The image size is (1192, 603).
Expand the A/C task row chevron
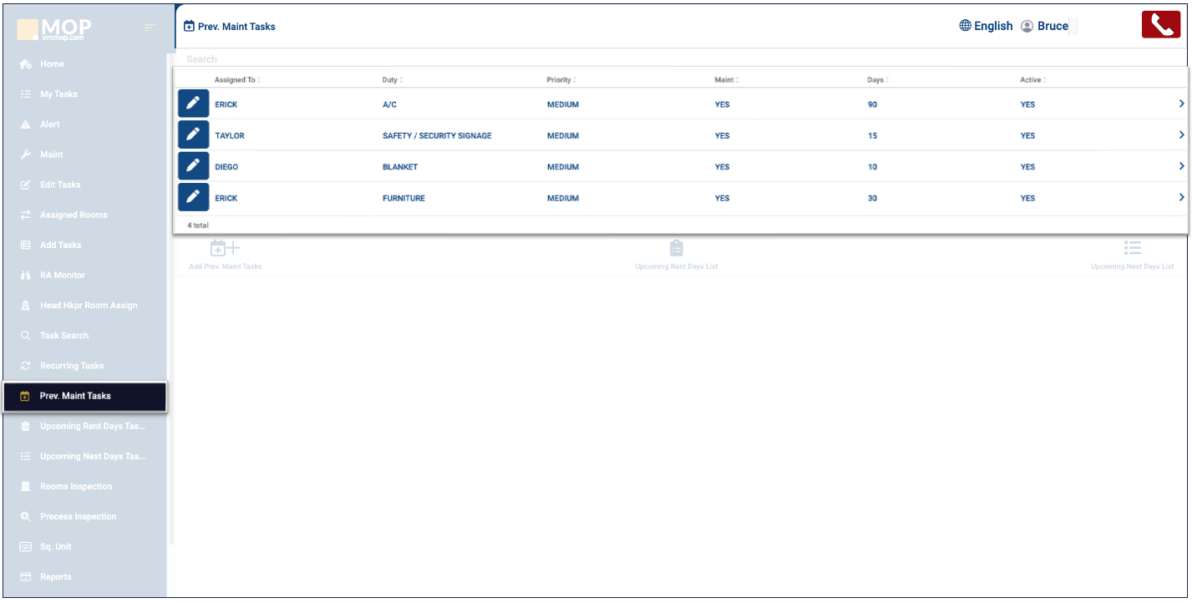pos(1181,104)
